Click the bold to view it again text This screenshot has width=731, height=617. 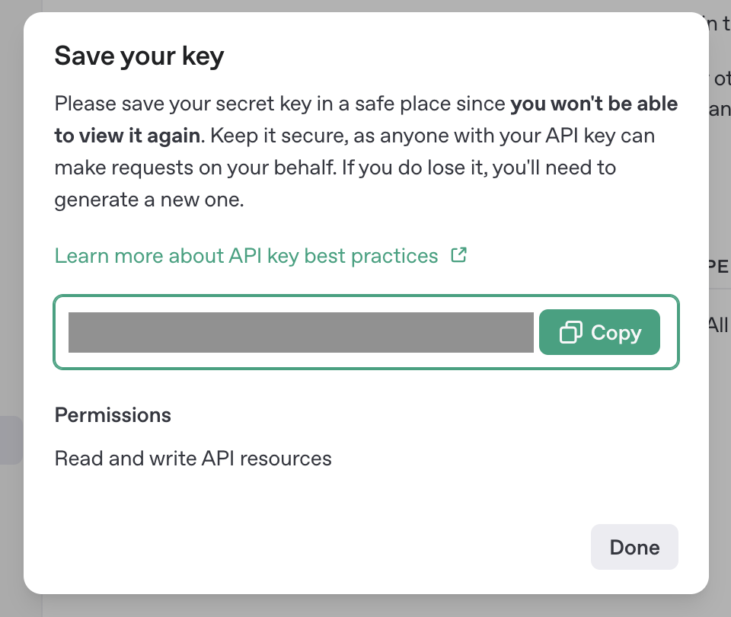(x=127, y=136)
